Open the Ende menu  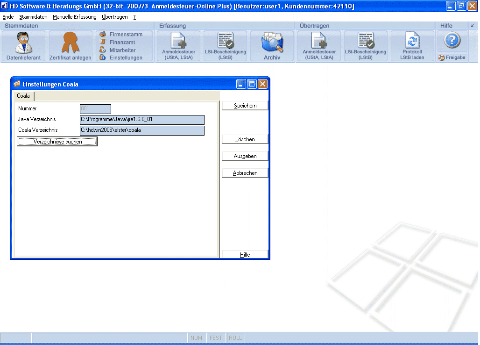[x=8, y=17]
